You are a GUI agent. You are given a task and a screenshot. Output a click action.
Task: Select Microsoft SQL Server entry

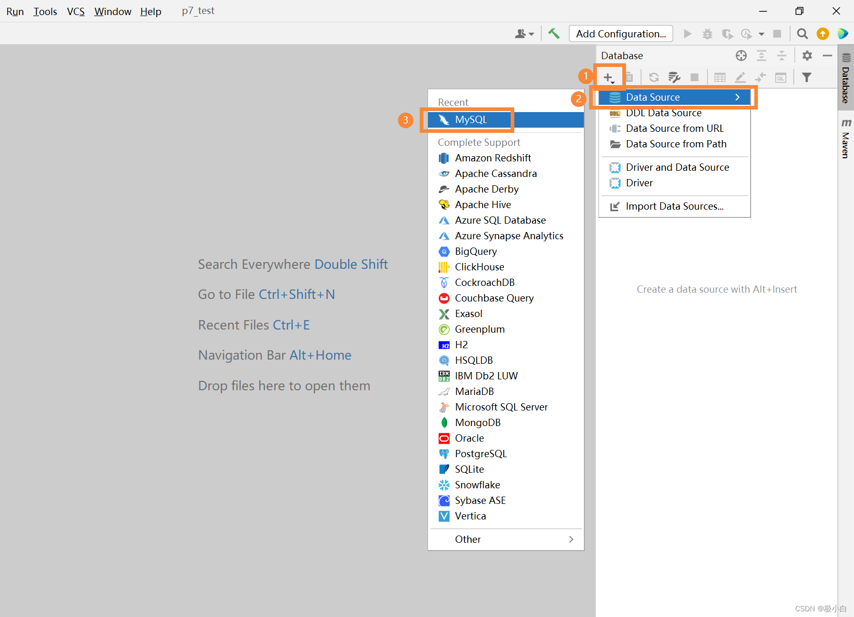coord(506,407)
